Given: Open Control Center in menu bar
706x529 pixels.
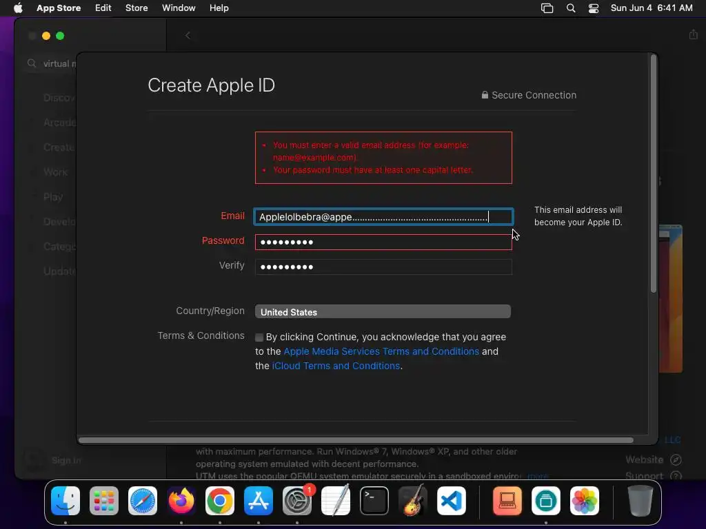Looking at the screenshot, I should click(x=594, y=8).
